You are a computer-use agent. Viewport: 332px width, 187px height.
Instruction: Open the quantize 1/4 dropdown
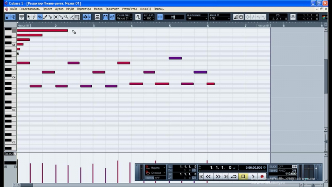tap(197, 18)
